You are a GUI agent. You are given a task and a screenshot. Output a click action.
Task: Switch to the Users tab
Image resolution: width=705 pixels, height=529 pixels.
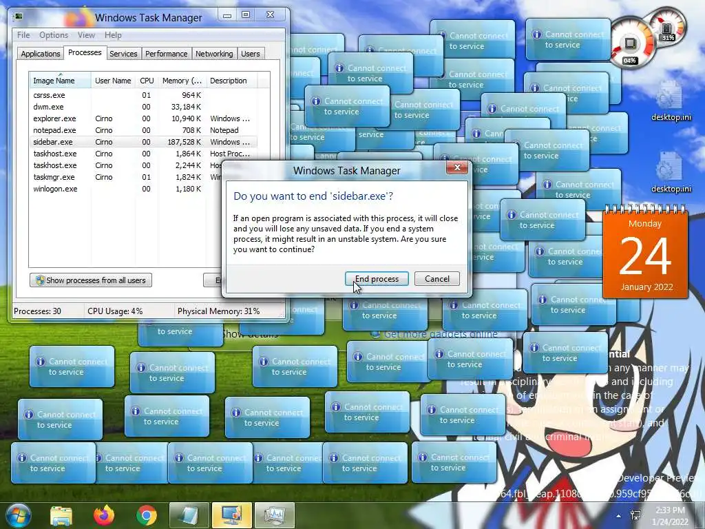click(251, 54)
